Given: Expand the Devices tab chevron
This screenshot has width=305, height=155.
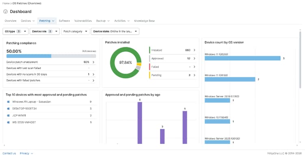Looking at the screenshot, I should pos(34,21).
